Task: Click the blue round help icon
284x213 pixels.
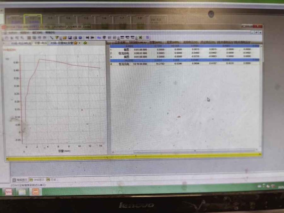Action: [x=80, y=38]
